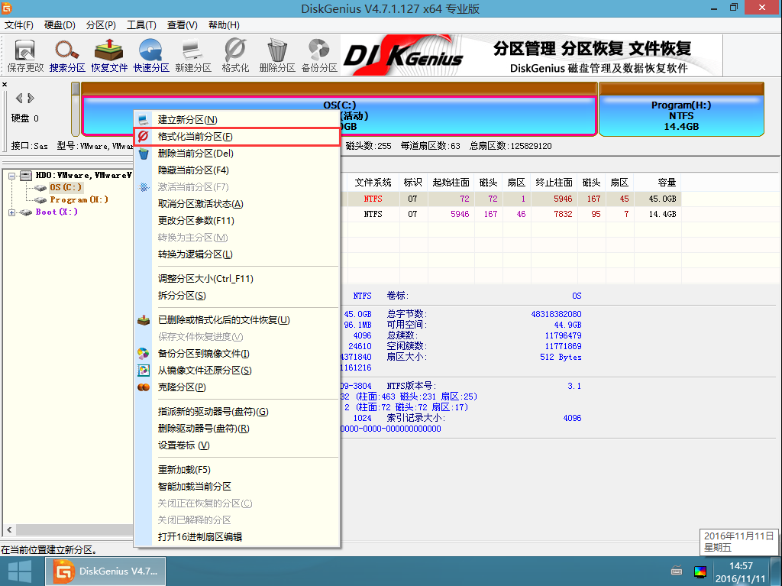782x586 pixels.
Task: Click the clone icon beside 克隆分区
Action: (144, 387)
